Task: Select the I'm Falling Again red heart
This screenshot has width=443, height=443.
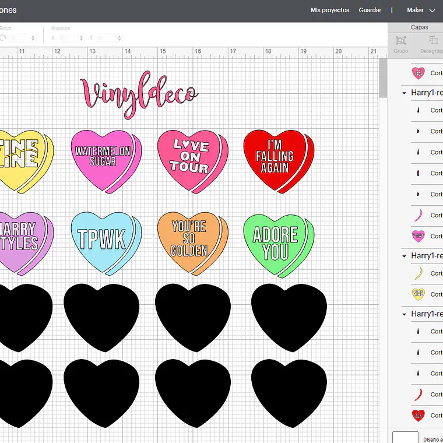Action: point(279,161)
